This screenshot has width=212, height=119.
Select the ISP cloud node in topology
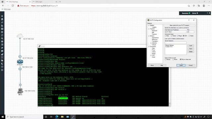click(x=20, y=36)
